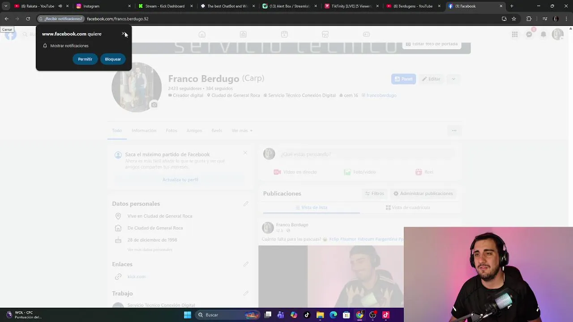573x322 pixels.
Task: Switch to Vista de cuadrícula
Action: [x=407, y=208]
